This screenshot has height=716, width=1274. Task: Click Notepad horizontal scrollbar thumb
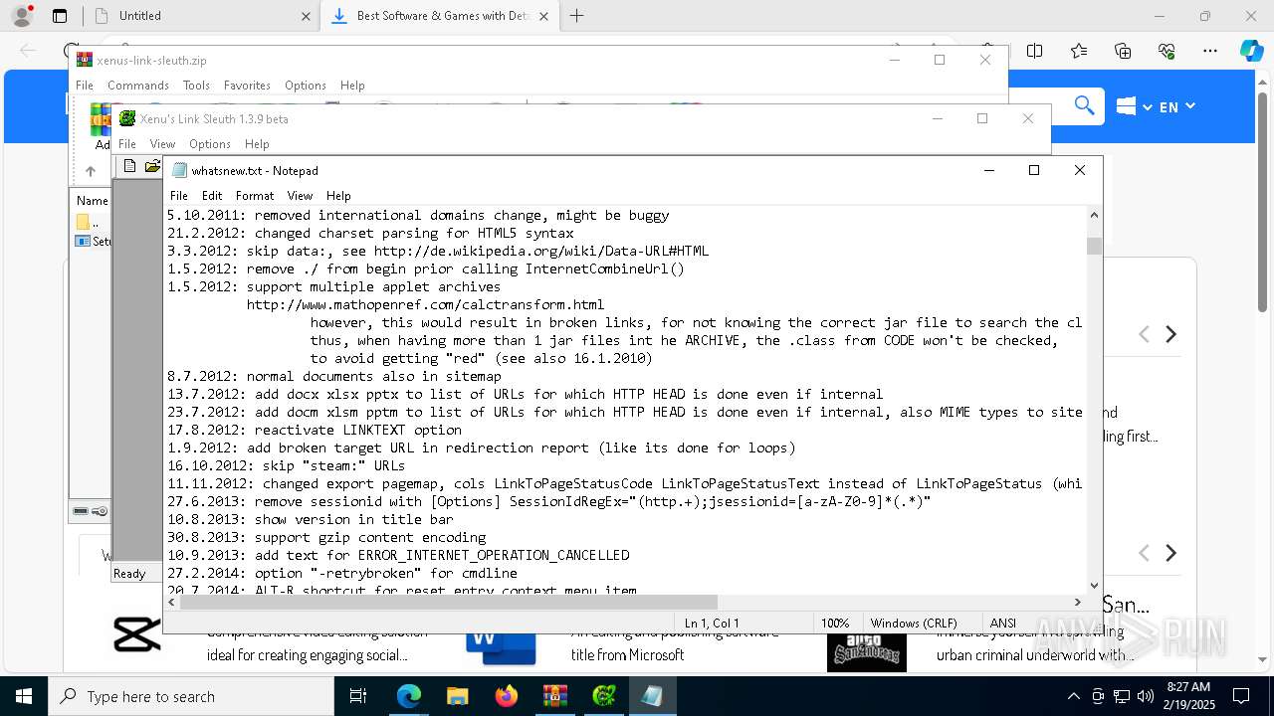pyautogui.click(x=449, y=602)
